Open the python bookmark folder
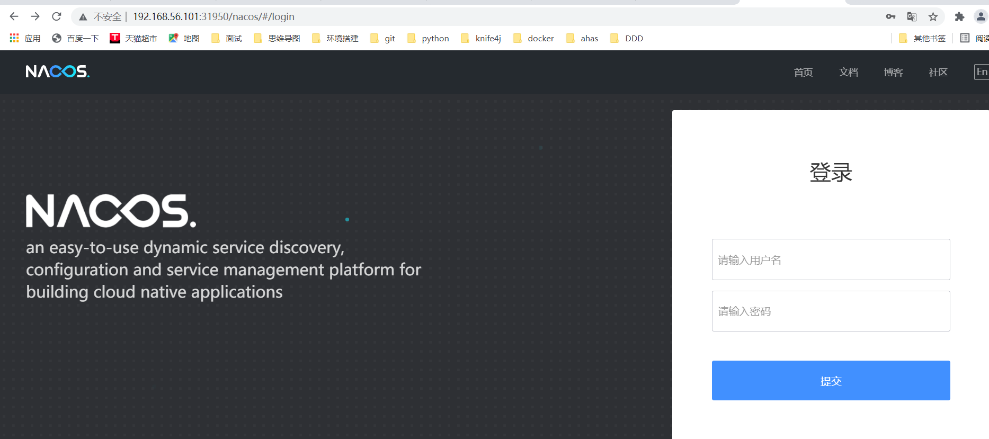Screen dimensions: 989x439 [x=428, y=38]
